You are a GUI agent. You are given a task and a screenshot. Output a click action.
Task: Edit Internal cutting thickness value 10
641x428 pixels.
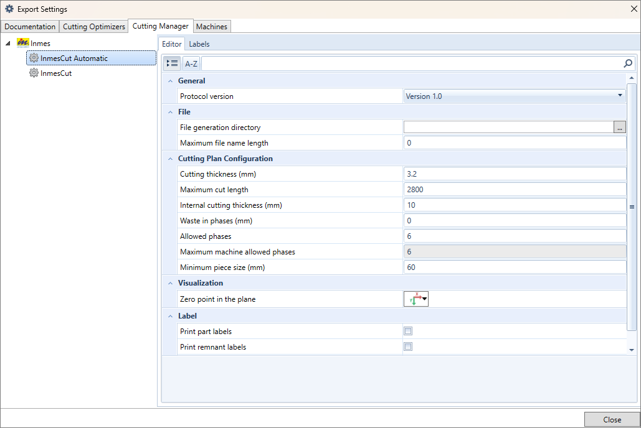515,205
